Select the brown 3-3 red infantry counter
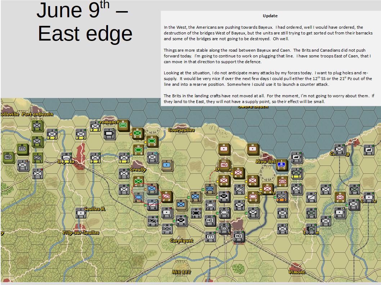This screenshot has height=285, width=381. [x=224, y=181]
